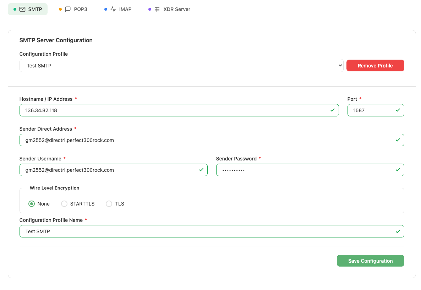Click checkmark in Sender Direct Address field

398,140
